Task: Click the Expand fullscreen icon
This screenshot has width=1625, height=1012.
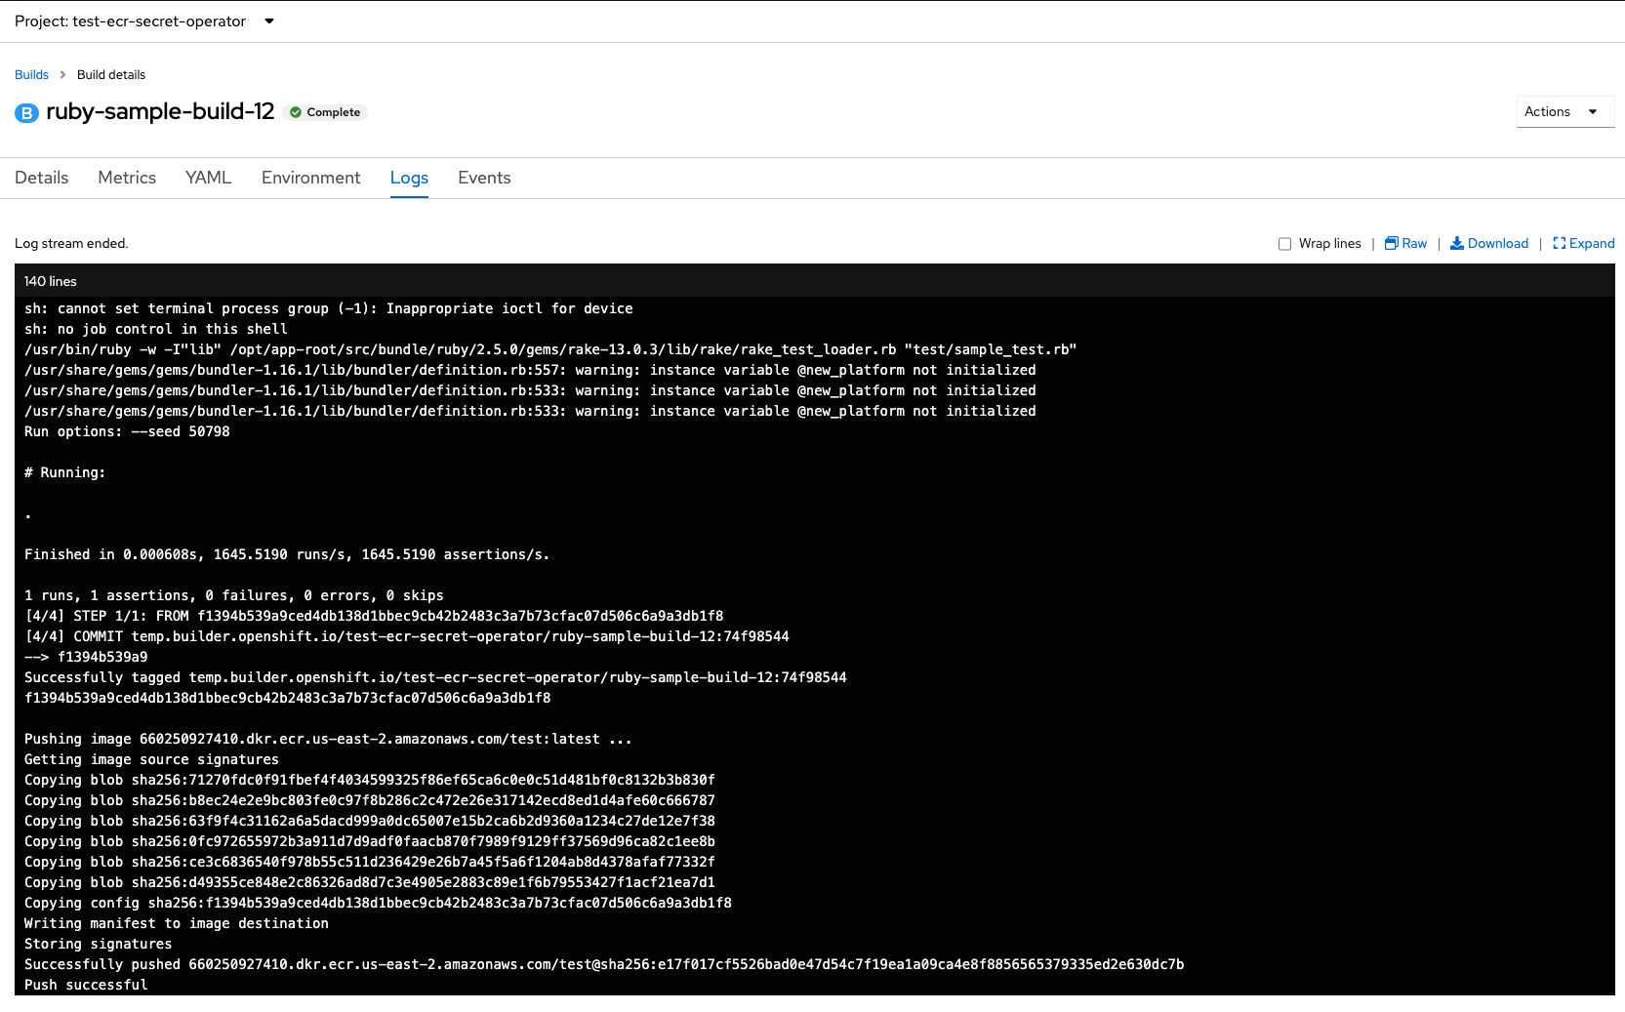Action: click(1559, 244)
